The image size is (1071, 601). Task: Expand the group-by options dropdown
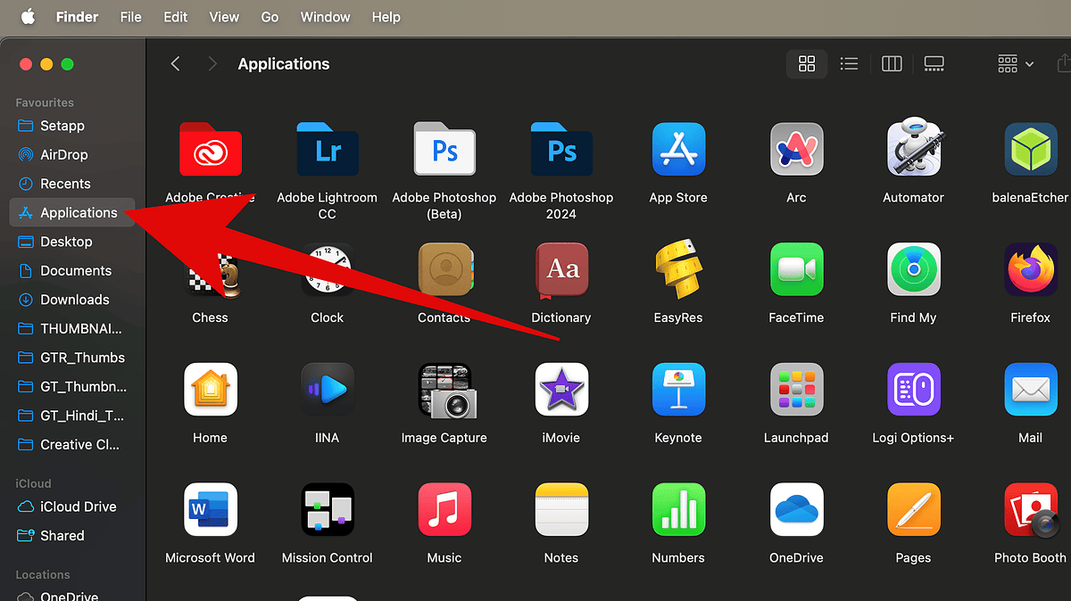pyautogui.click(x=1016, y=63)
